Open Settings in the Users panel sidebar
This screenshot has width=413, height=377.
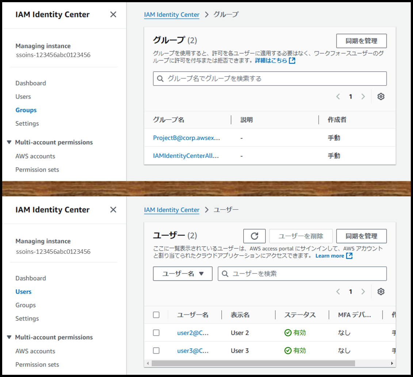pyautogui.click(x=27, y=318)
